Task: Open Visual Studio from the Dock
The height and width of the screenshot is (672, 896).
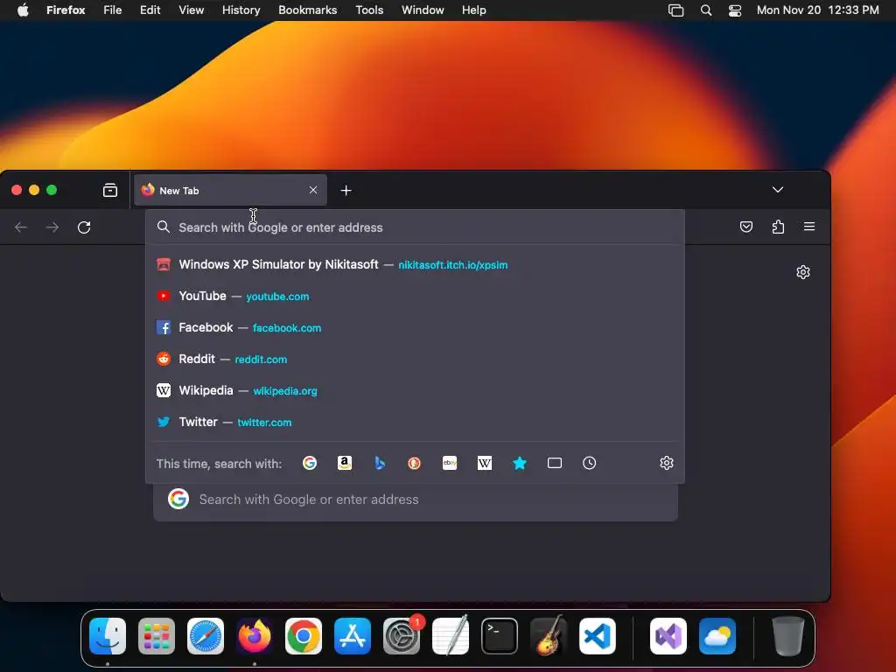Action: (668, 636)
